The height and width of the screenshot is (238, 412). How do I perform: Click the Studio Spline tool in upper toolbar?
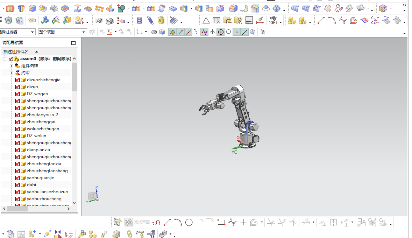coord(343,20)
